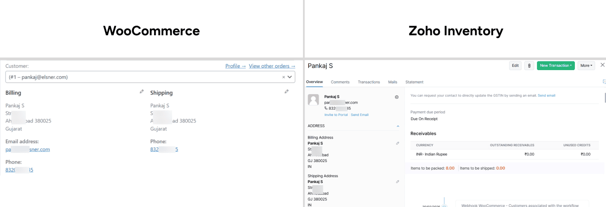Screen dimensions: 606x207
Task: Close the Pankaj S contact panel
Action: (602, 65)
